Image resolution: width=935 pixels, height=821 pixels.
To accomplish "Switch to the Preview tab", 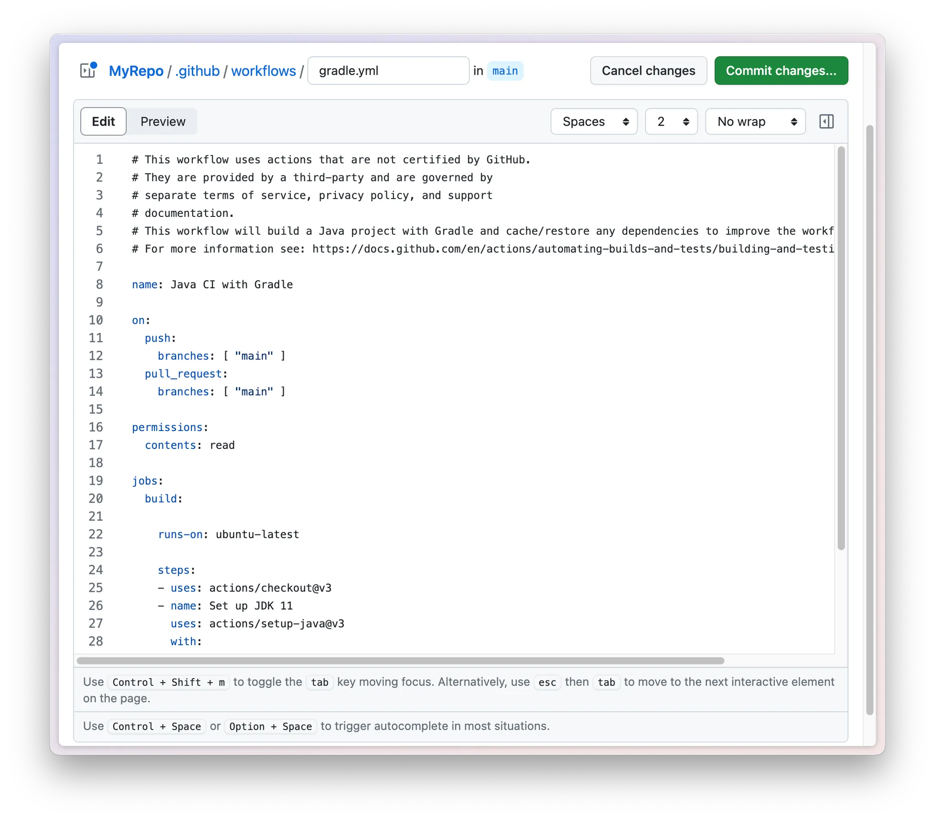I will 163,121.
